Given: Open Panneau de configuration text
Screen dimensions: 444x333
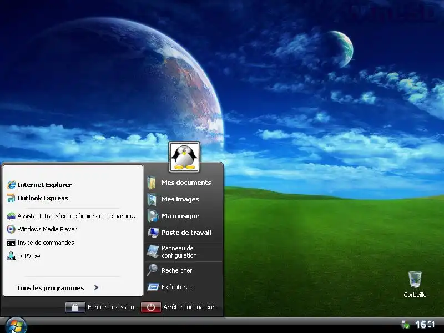Looking at the screenshot, I should coord(179,252).
